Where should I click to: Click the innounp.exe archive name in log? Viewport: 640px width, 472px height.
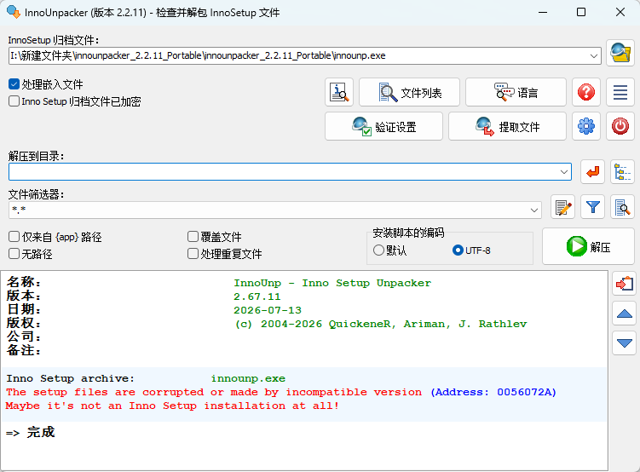coord(248,378)
